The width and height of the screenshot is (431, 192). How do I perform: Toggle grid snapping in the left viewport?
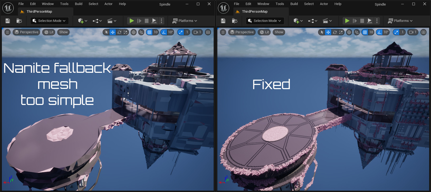[150, 32]
